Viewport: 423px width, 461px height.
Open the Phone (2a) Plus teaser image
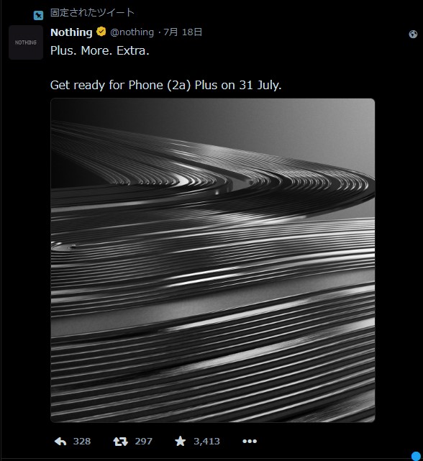tap(213, 260)
